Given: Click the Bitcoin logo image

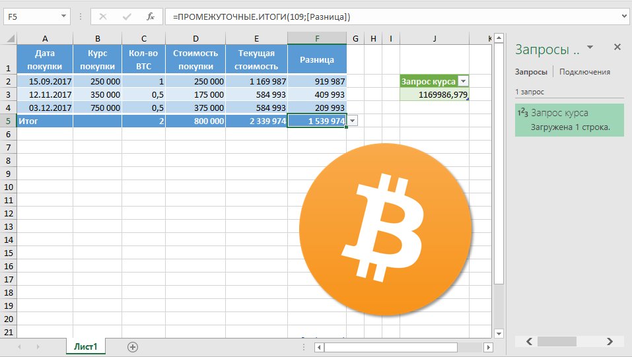Looking at the screenshot, I should 385,229.
